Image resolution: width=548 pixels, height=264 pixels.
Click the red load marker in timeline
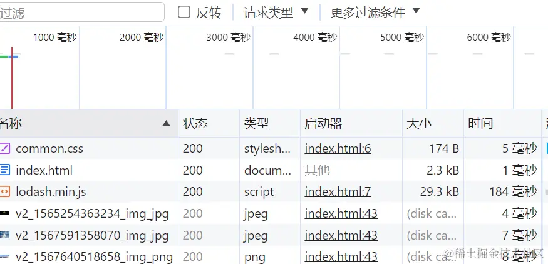click(x=11, y=78)
